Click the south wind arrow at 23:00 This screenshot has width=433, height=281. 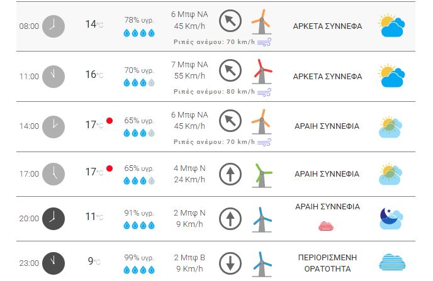(230, 262)
